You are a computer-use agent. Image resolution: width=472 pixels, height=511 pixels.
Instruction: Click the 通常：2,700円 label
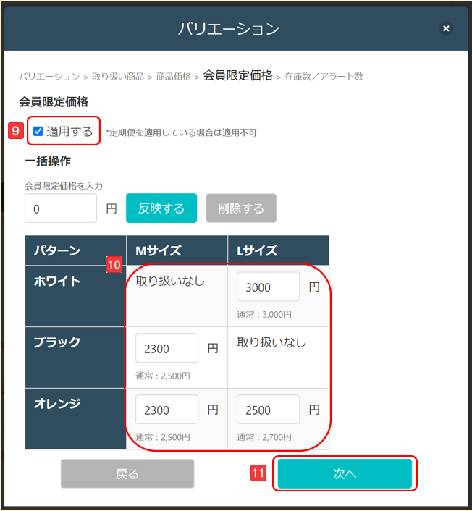point(264,437)
